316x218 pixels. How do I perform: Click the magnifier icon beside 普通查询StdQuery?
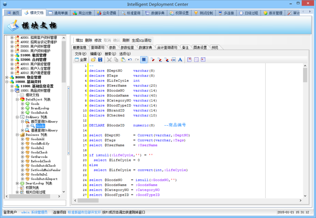pos(27,130)
